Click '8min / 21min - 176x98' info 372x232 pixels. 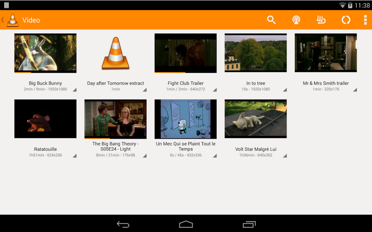116,155
